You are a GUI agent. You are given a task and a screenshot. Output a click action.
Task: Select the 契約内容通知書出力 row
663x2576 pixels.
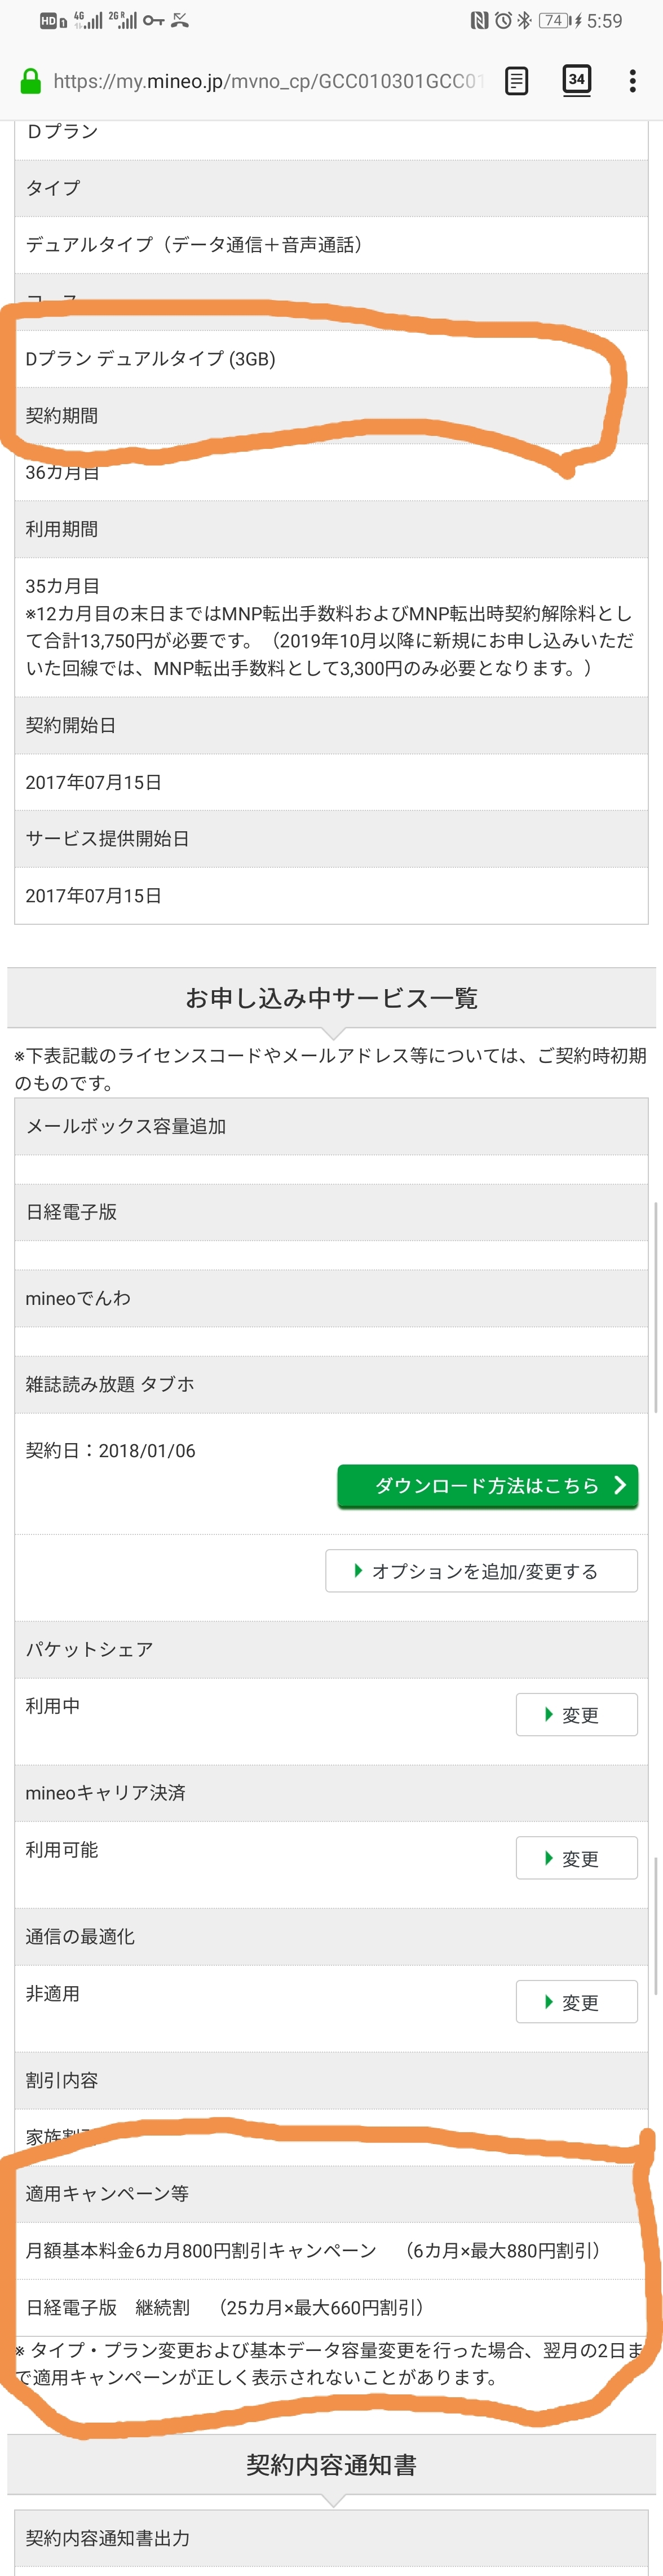pyautogui.click(x=331, y=2538)
